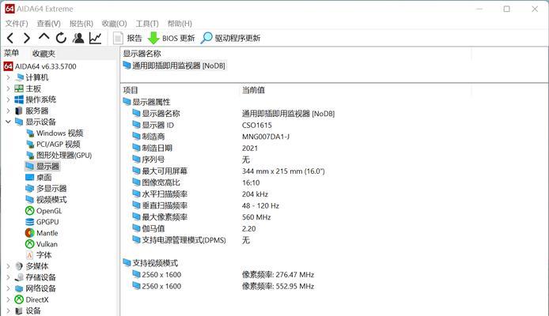Viewport: 549px width, 316px height.
Task: Open 桌面 in the tree
Action: pyautogui.click(x=39, y=178)
